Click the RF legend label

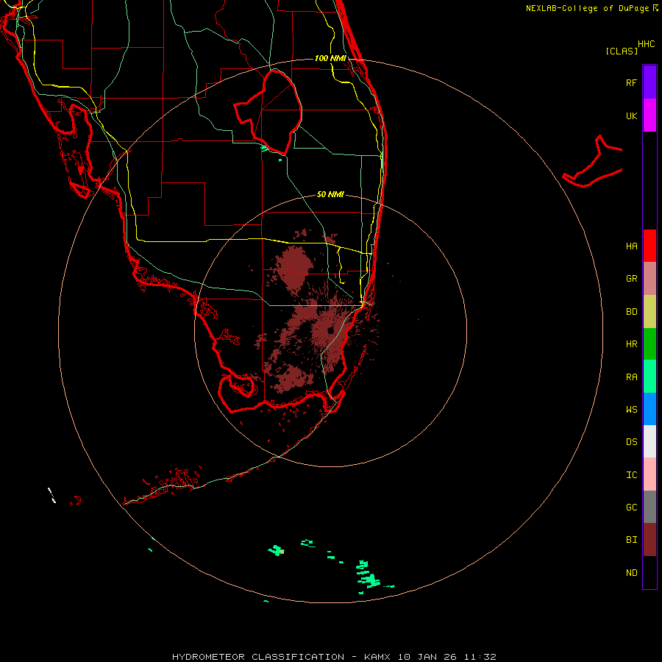pos(631,82)
